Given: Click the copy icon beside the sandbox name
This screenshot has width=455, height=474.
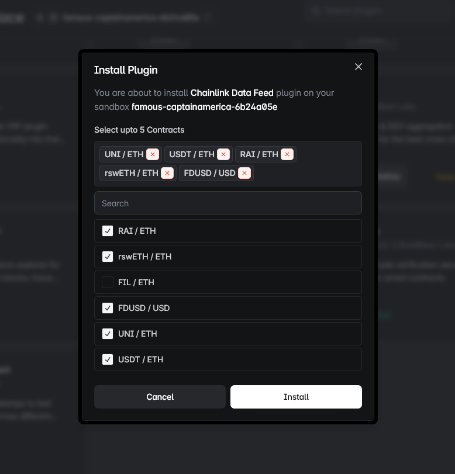Looking at the screenshot, I should [x=208, y=18].
